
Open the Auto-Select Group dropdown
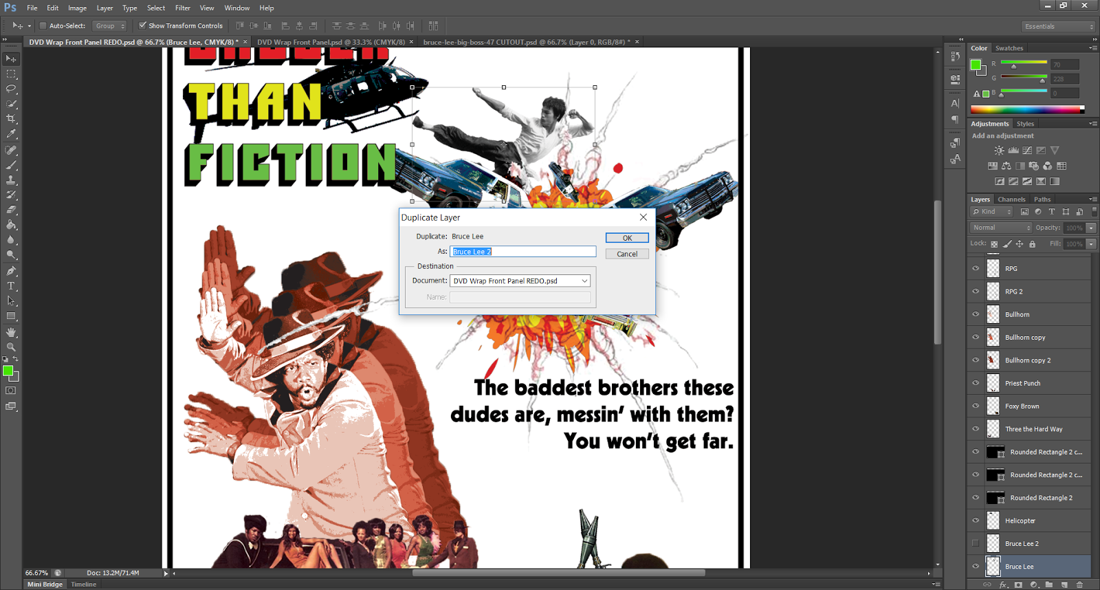(x=109, y=26)
